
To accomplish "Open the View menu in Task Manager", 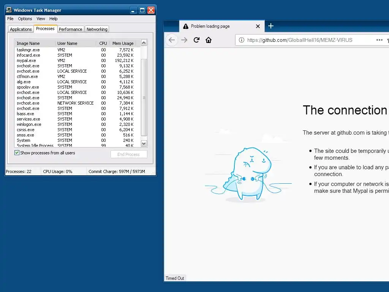I will pyautogui.click(x=41, y=19).
